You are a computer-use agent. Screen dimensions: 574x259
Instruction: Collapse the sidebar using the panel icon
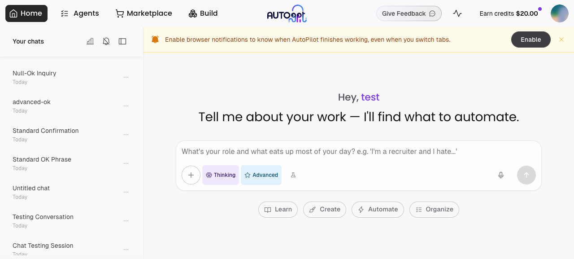(122, 41)
